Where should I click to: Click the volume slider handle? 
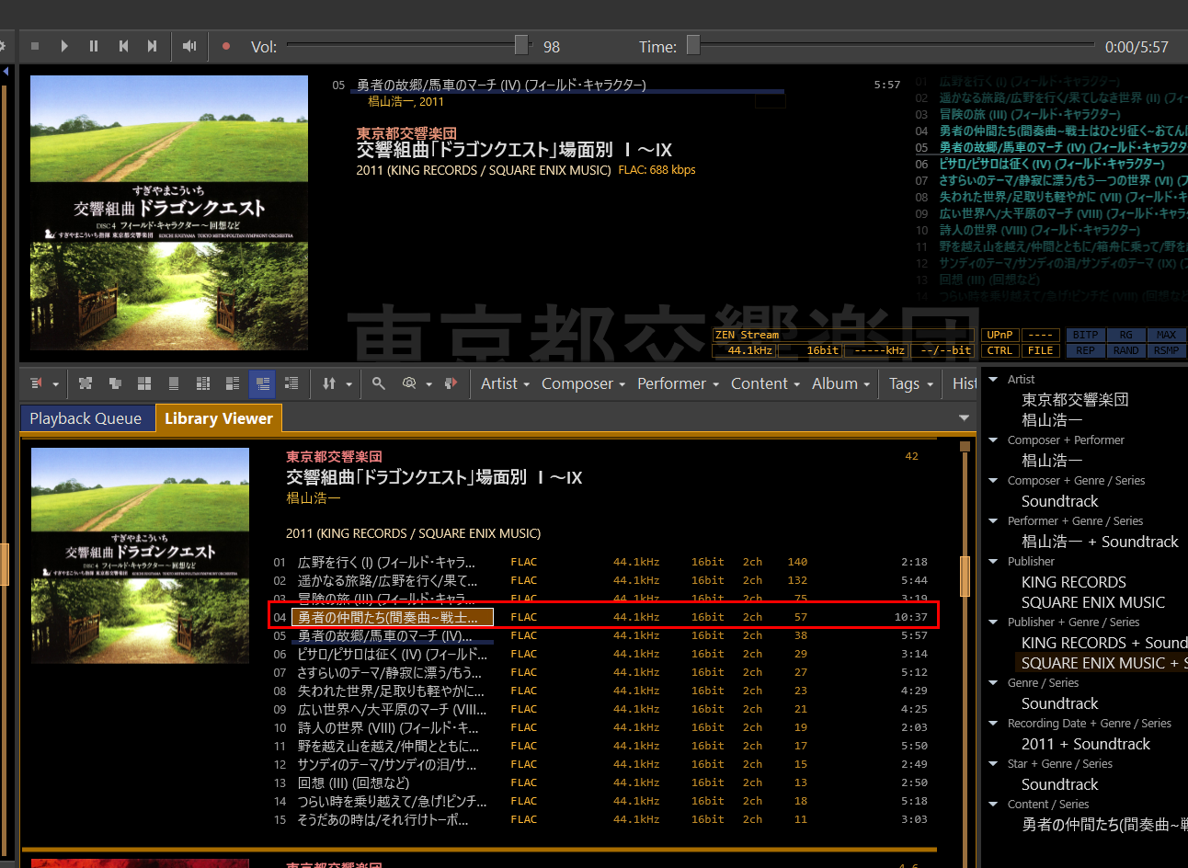tap(521, 45)
